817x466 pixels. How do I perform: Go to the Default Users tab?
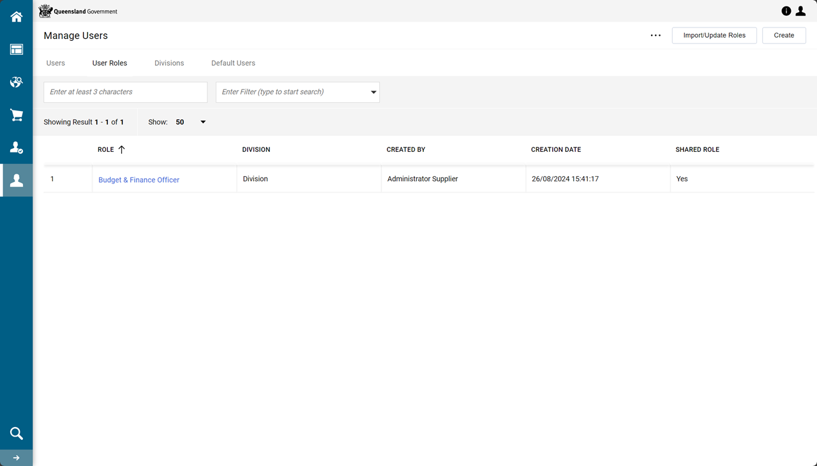coord(233,63)
